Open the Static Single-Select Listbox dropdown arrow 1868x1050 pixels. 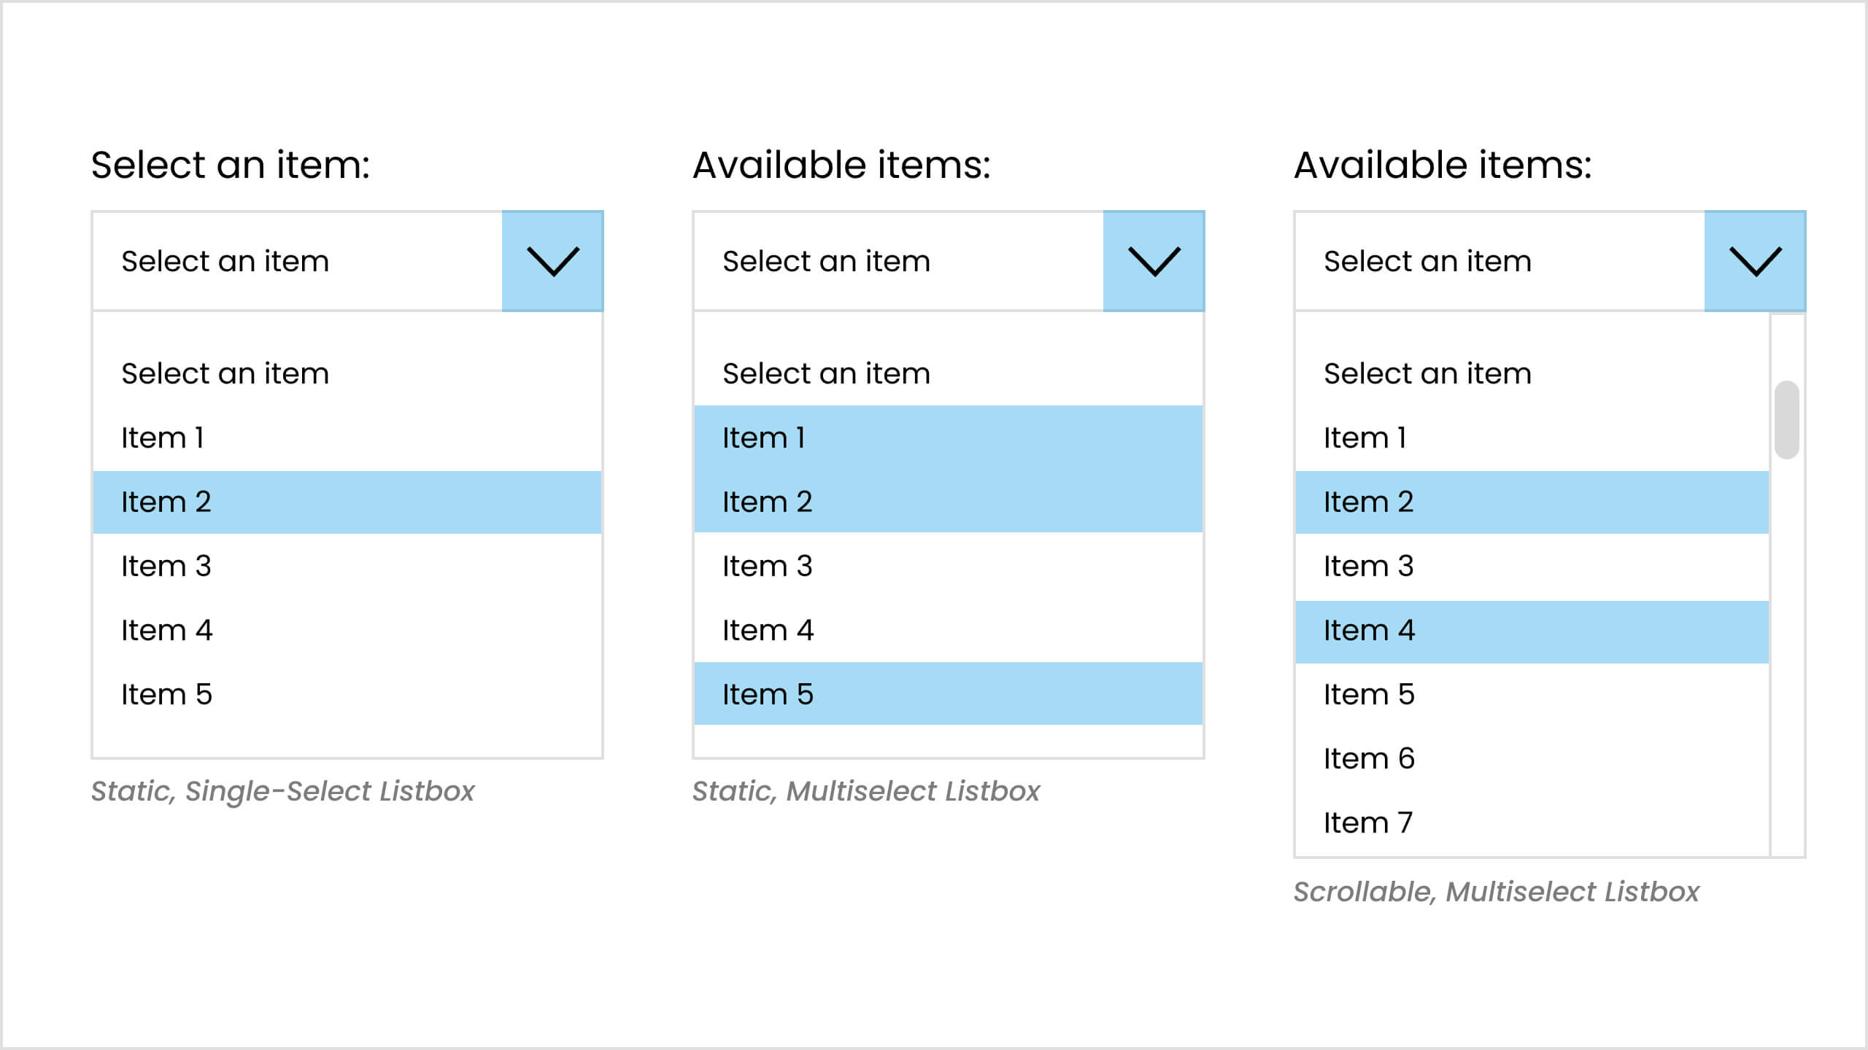coord(552,261)
